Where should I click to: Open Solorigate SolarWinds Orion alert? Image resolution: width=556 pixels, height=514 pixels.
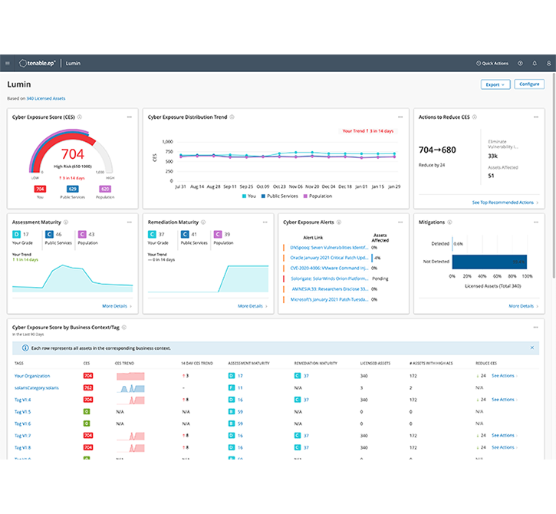pos(330,278)
